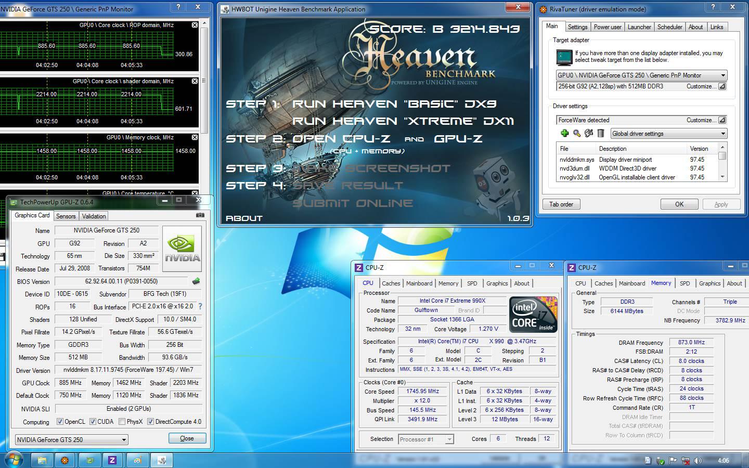The height and width of the screenshot is (468, 749).
Task: Click Run Heaven "Xtreme" DX11
Action: [x=403, y=121]
